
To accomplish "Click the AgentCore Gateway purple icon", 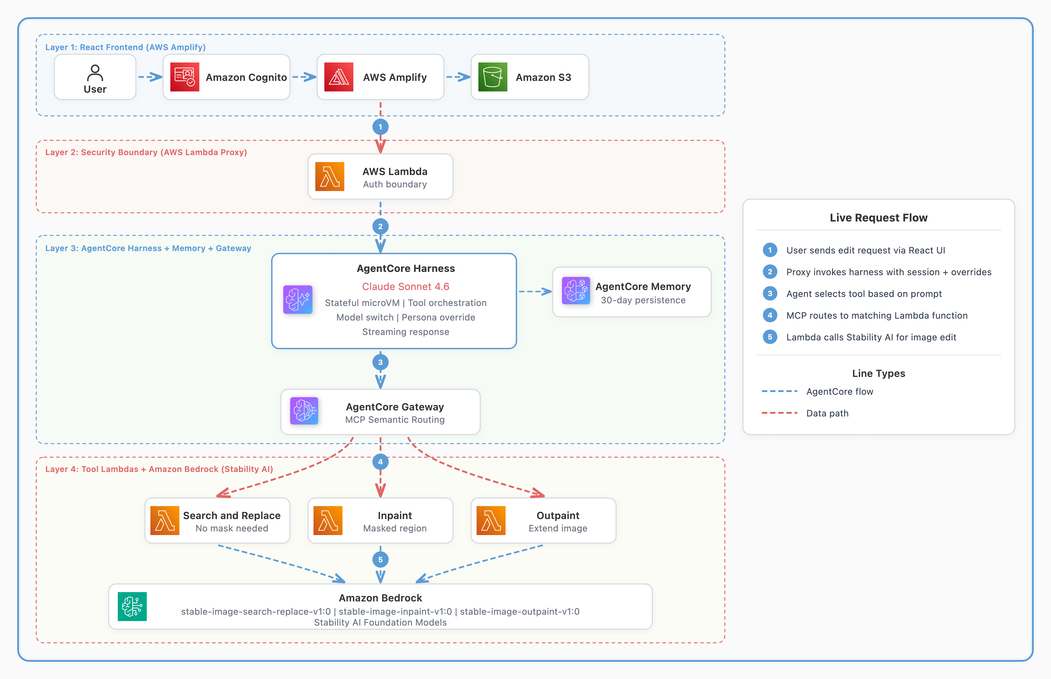I will (304, 411).
